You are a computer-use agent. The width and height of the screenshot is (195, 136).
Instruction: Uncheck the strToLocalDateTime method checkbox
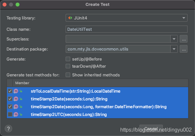(x=10, y=91)
